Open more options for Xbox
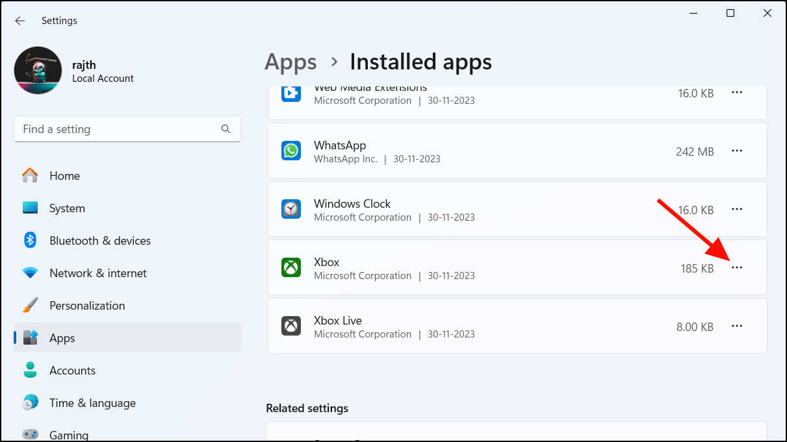Image resolution: width=787 pixels, height=442 pixels. click(736, 267)
